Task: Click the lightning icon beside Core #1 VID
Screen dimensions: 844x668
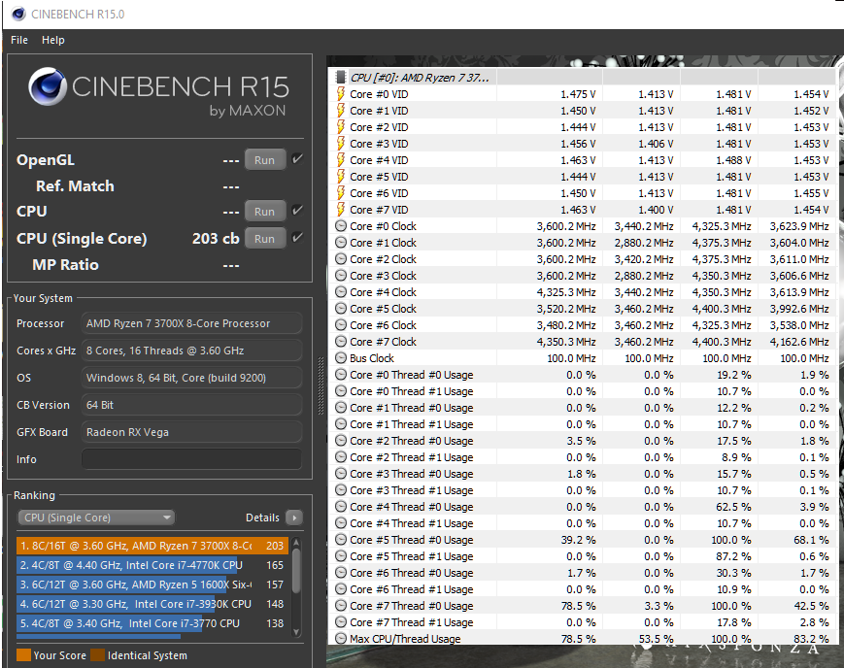Action: point(341,111)
